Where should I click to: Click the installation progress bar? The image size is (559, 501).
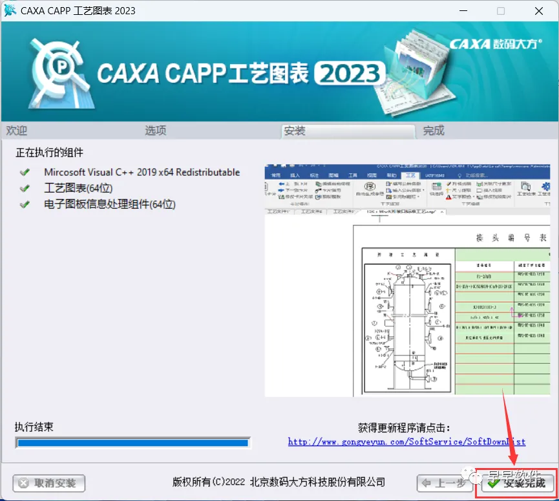point(132,443)
